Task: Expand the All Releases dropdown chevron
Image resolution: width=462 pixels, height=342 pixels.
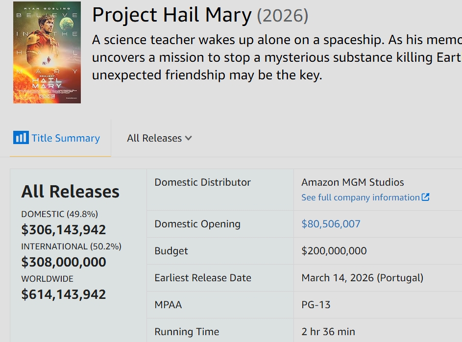Action: (x=189, y=138)
